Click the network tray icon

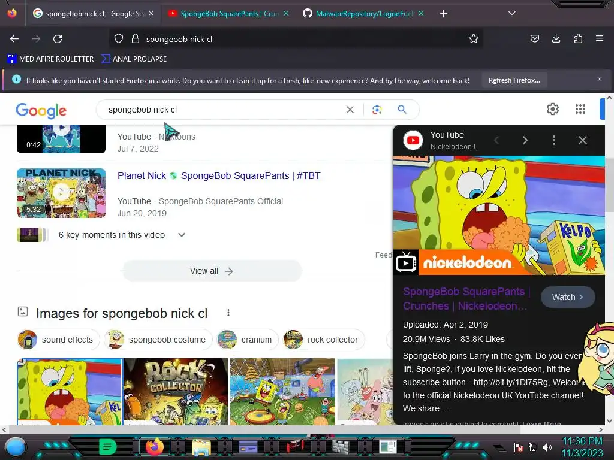click(x=533, y=447)
